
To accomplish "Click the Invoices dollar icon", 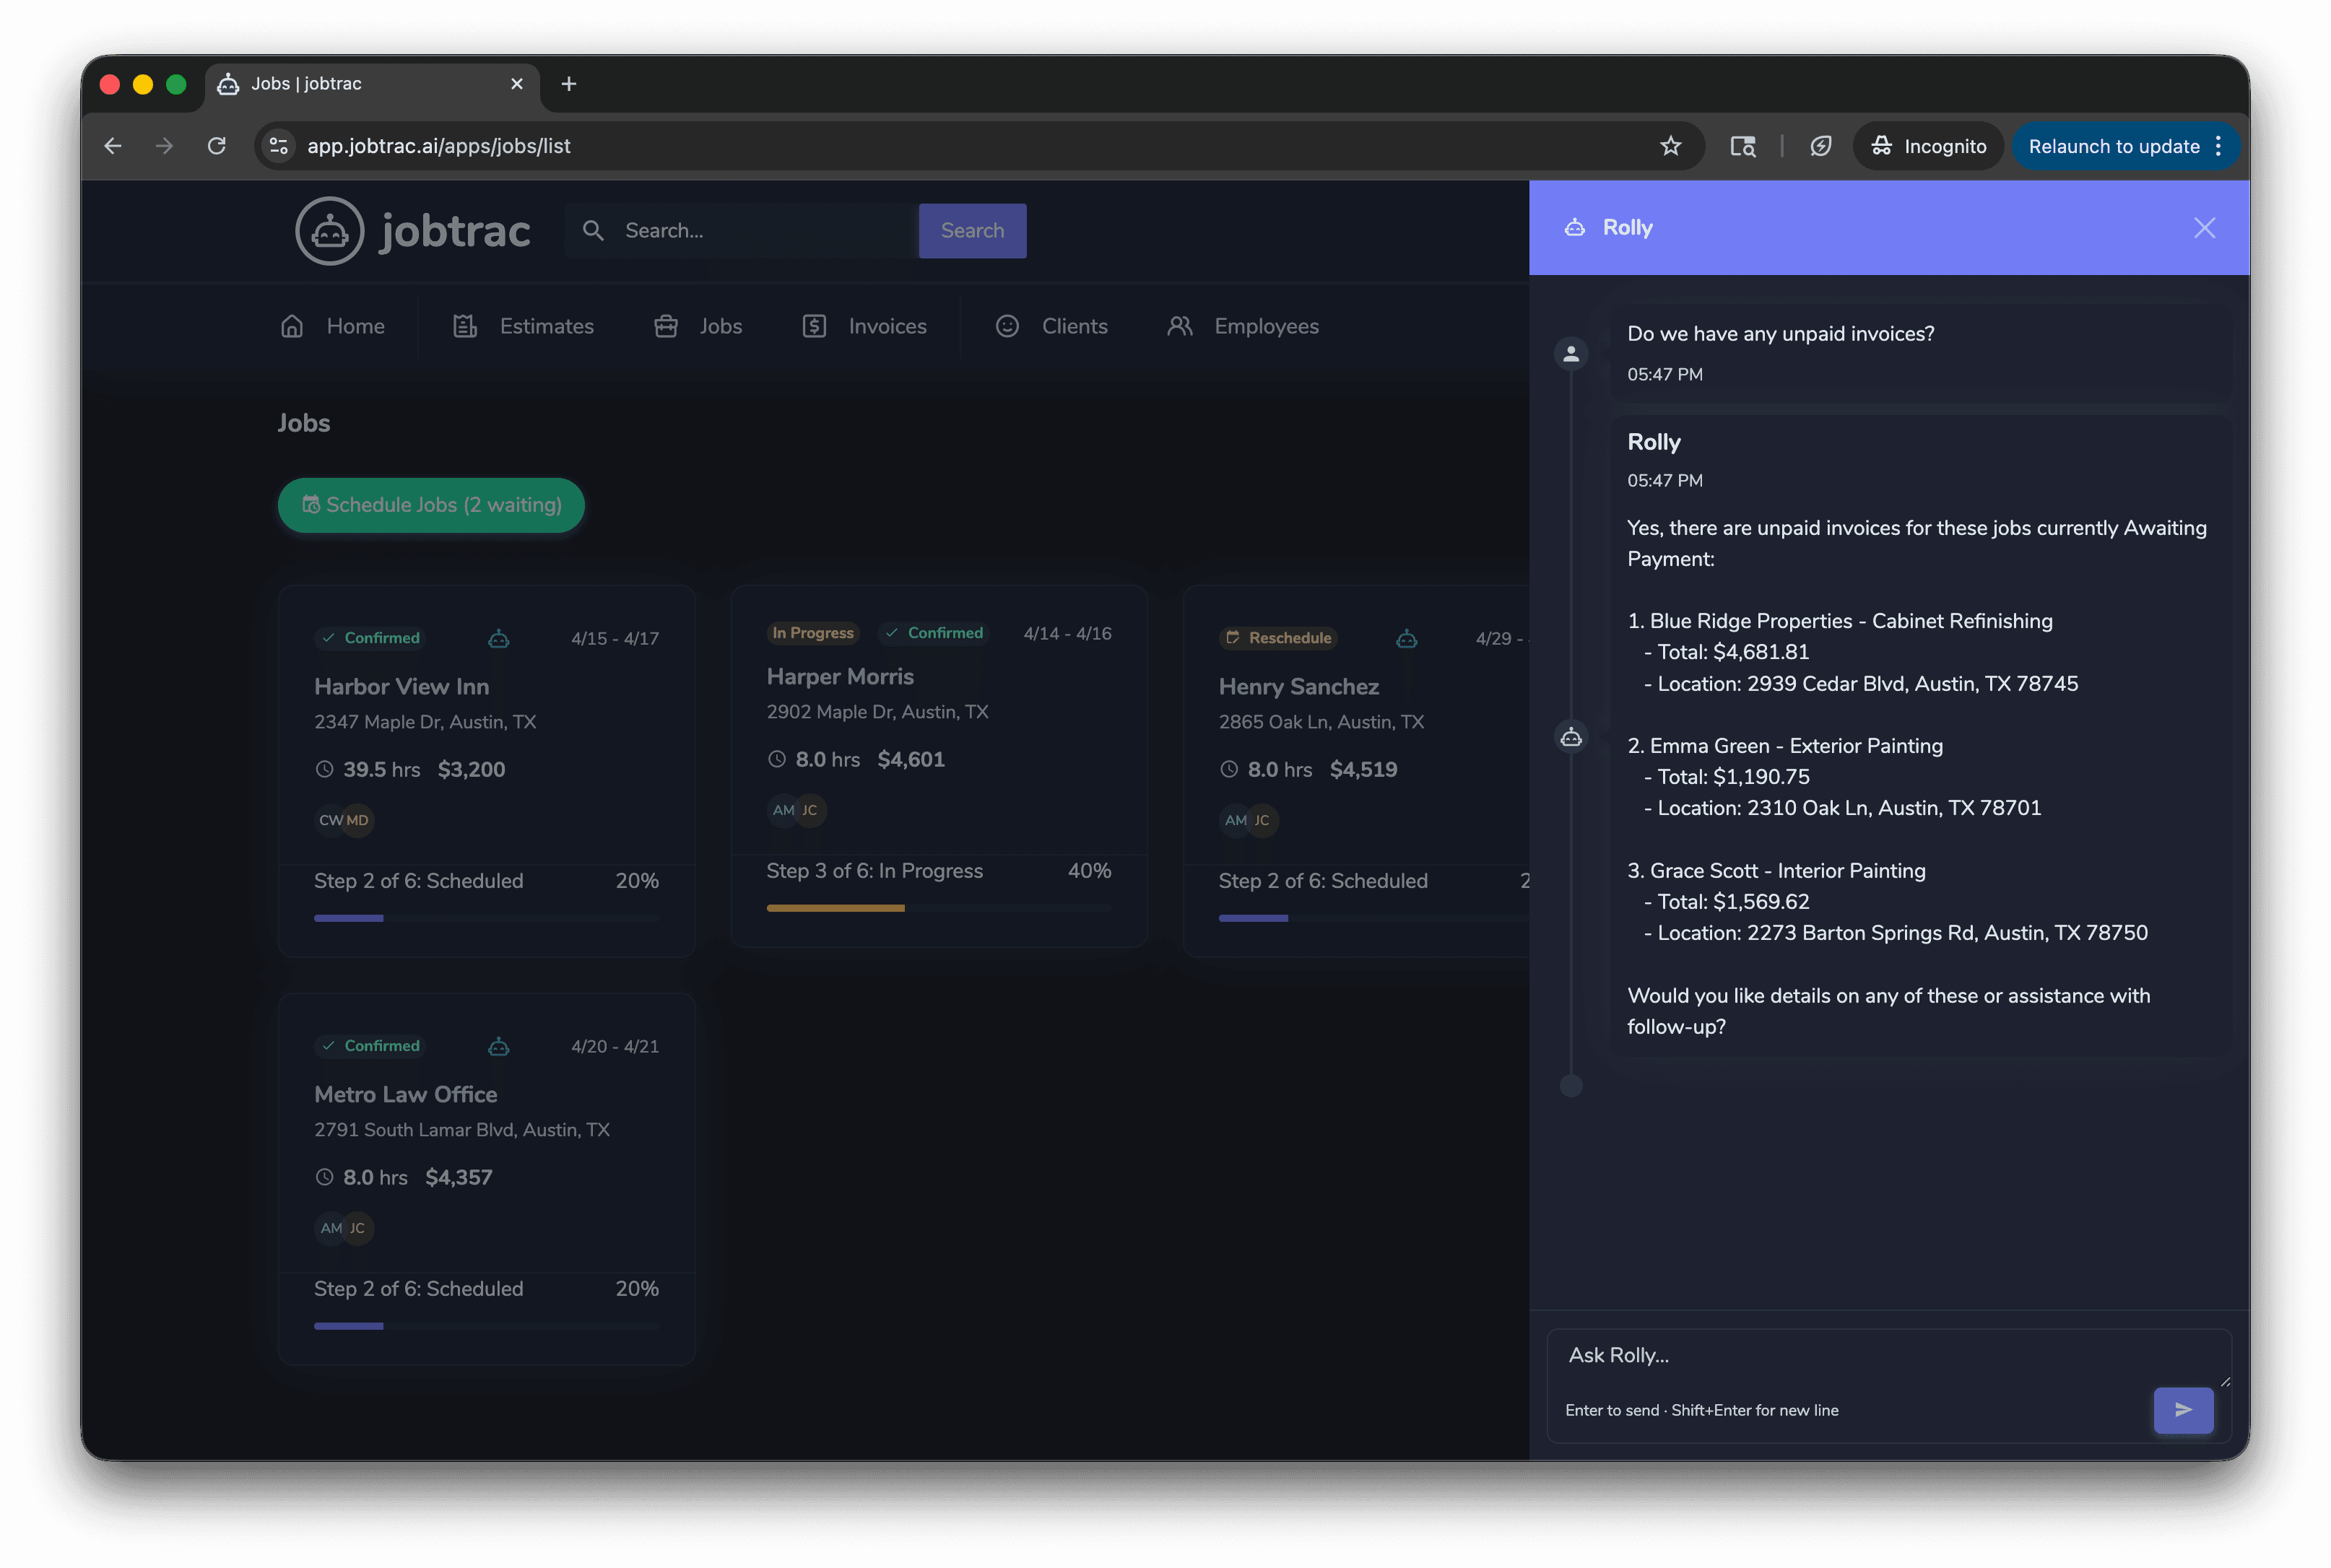I will point(814,327).
